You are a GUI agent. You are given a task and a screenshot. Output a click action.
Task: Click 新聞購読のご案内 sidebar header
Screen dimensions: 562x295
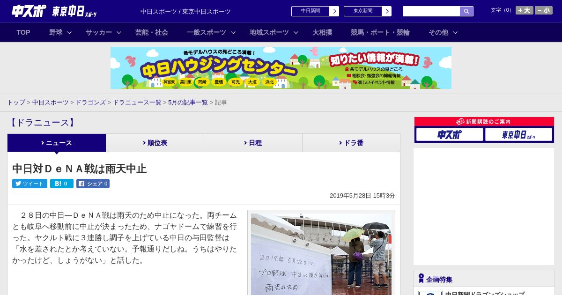point(484,122)
